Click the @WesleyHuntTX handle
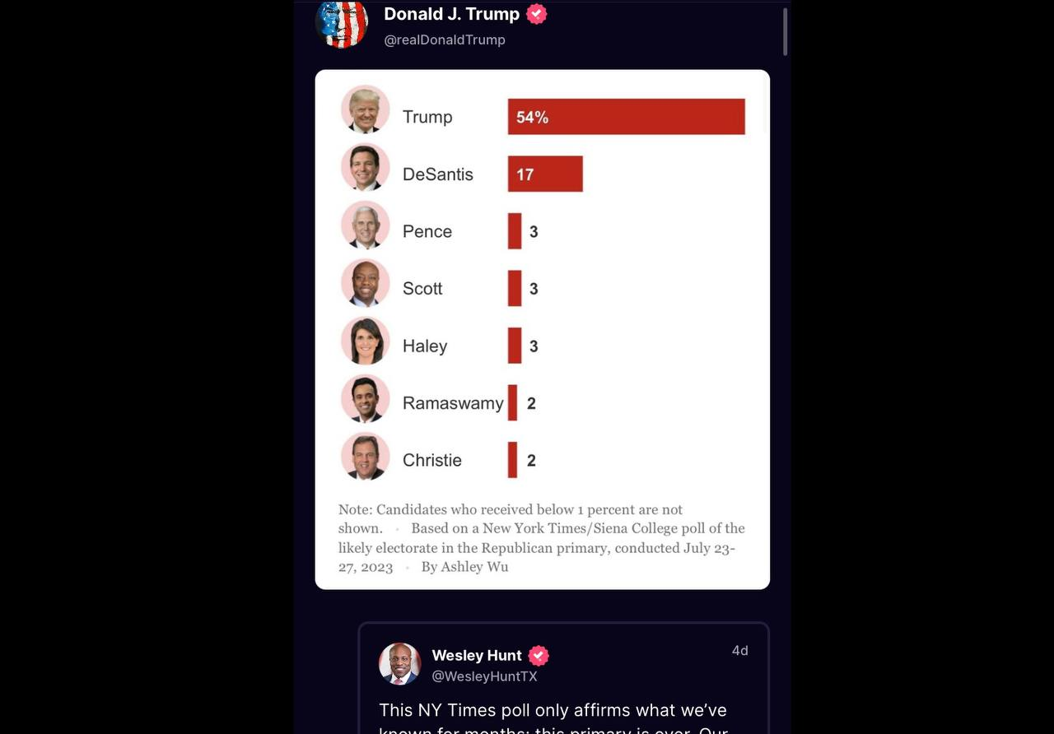The width and height of the screenshot is (1054, 734). coord(484,676)
